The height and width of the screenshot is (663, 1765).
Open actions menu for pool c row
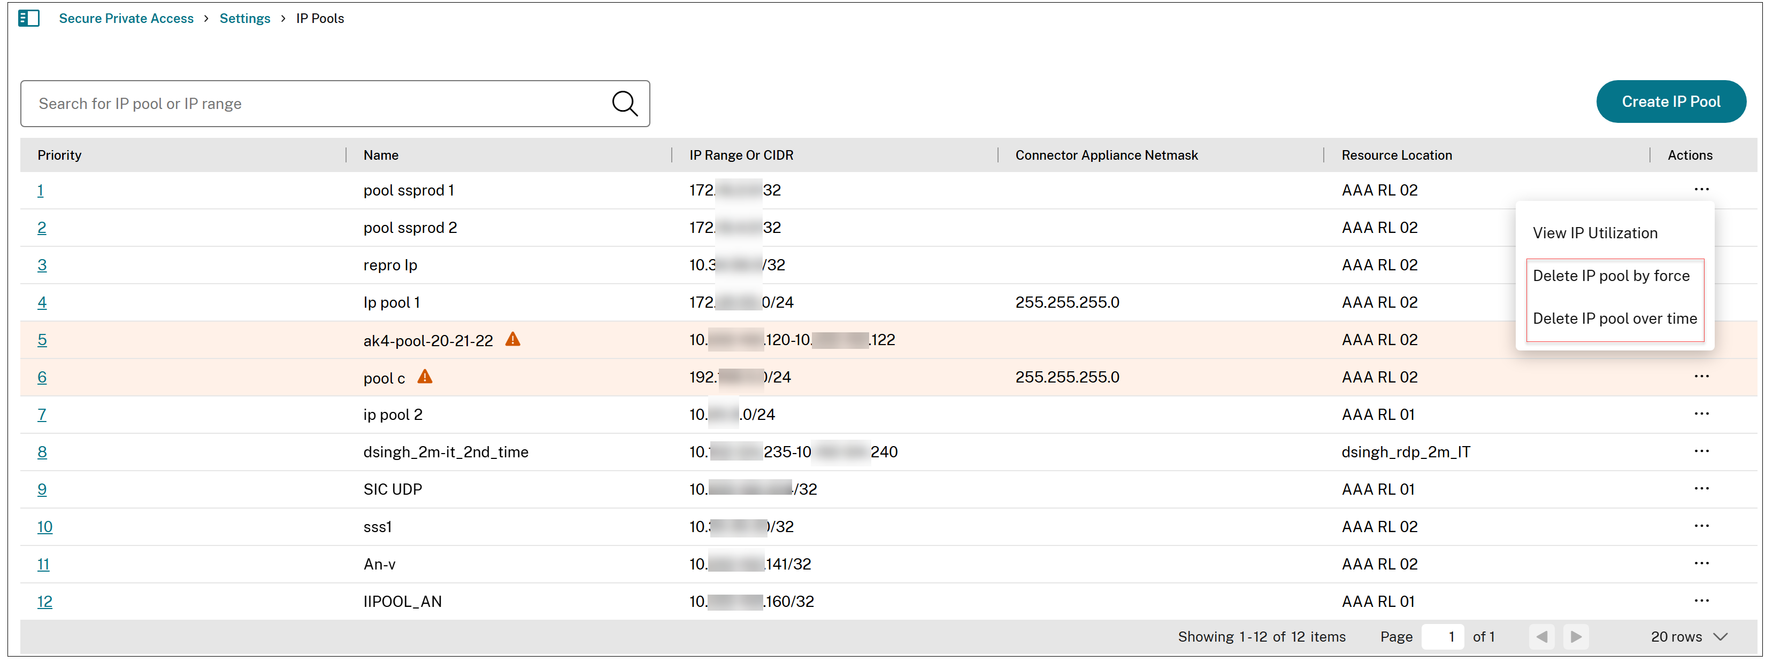pyautogui.click(x=1701, y=376)
